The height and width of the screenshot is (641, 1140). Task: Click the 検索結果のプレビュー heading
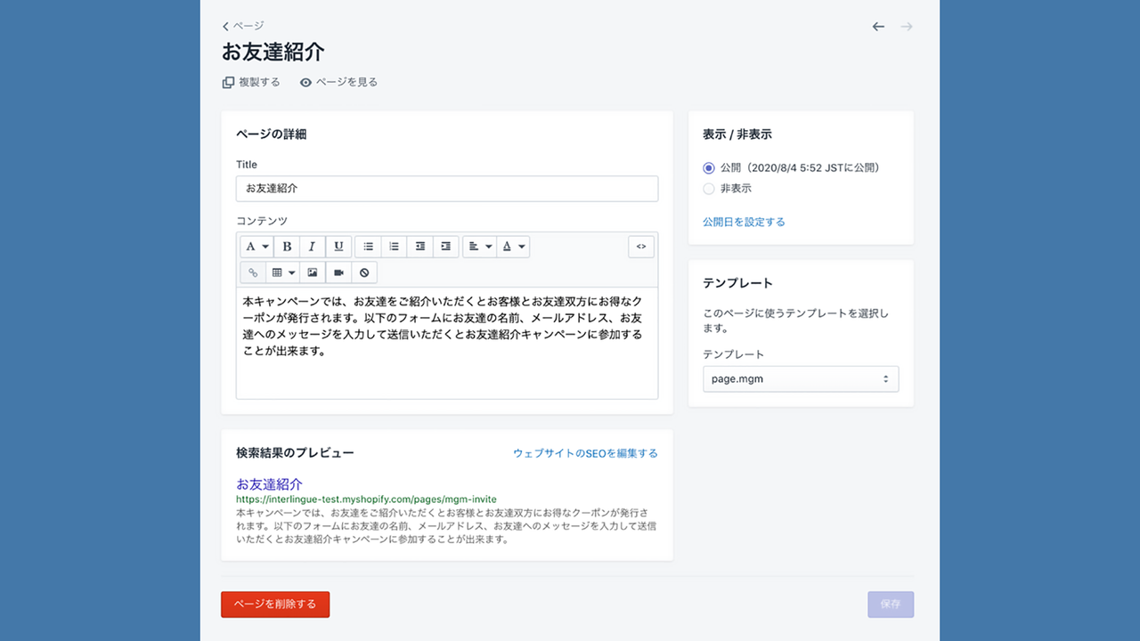pyautogui.click(x=295, y=453)
